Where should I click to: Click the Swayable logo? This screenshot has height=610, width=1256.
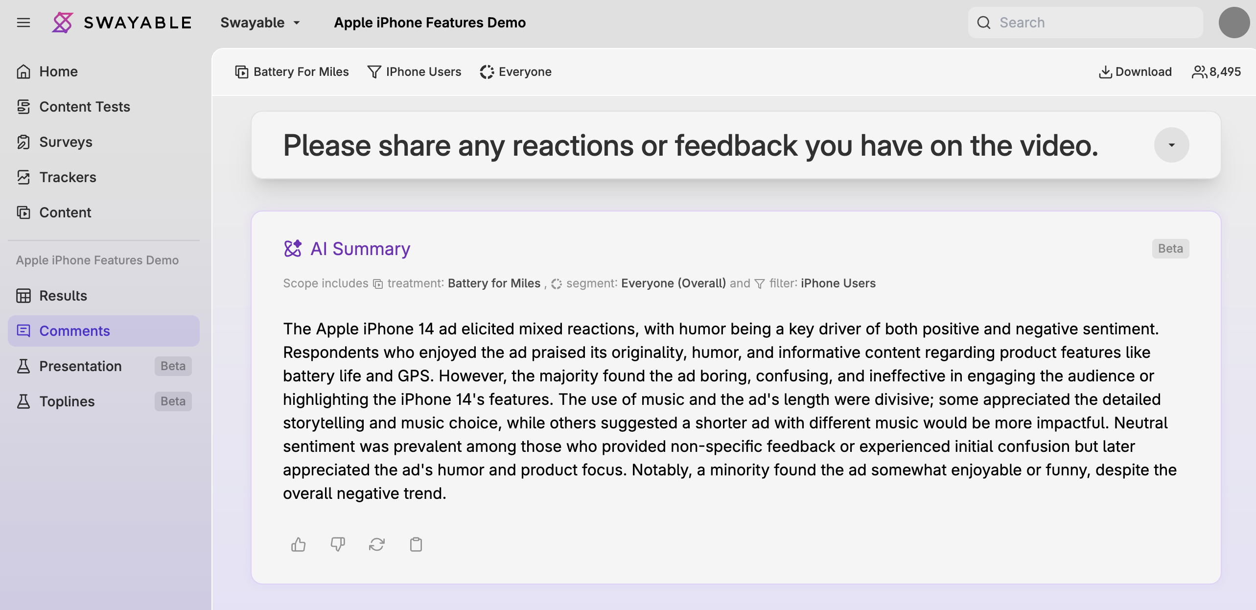122,22
